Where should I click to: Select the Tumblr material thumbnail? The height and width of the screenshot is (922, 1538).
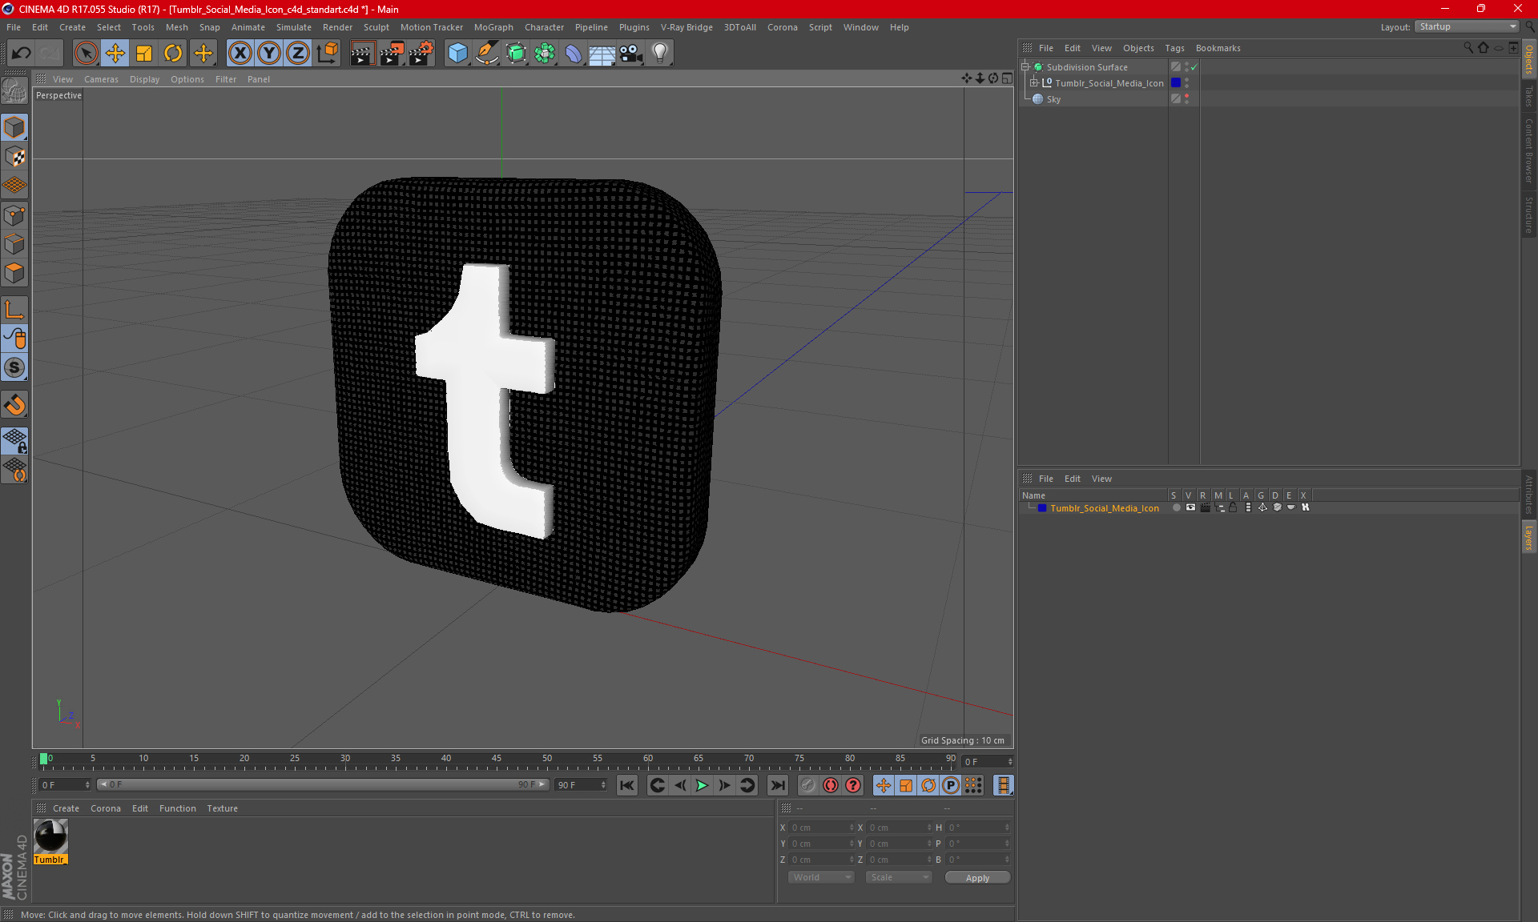(50, 837)
